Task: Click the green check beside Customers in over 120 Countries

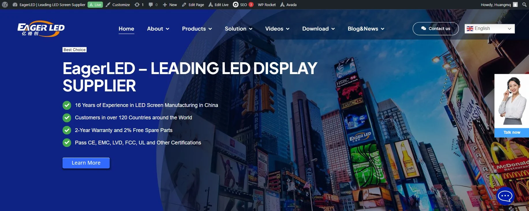Action: pos(67,118)
